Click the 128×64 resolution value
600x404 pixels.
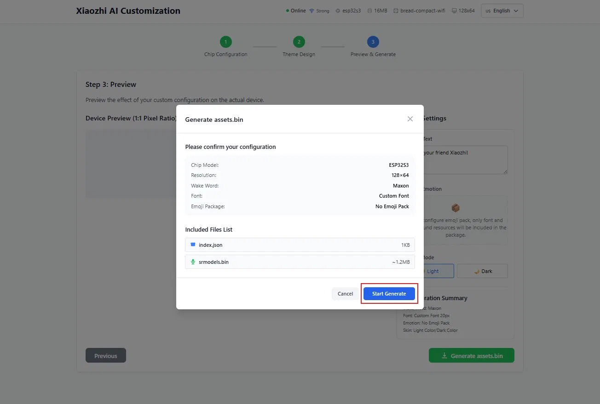point(400,175)
